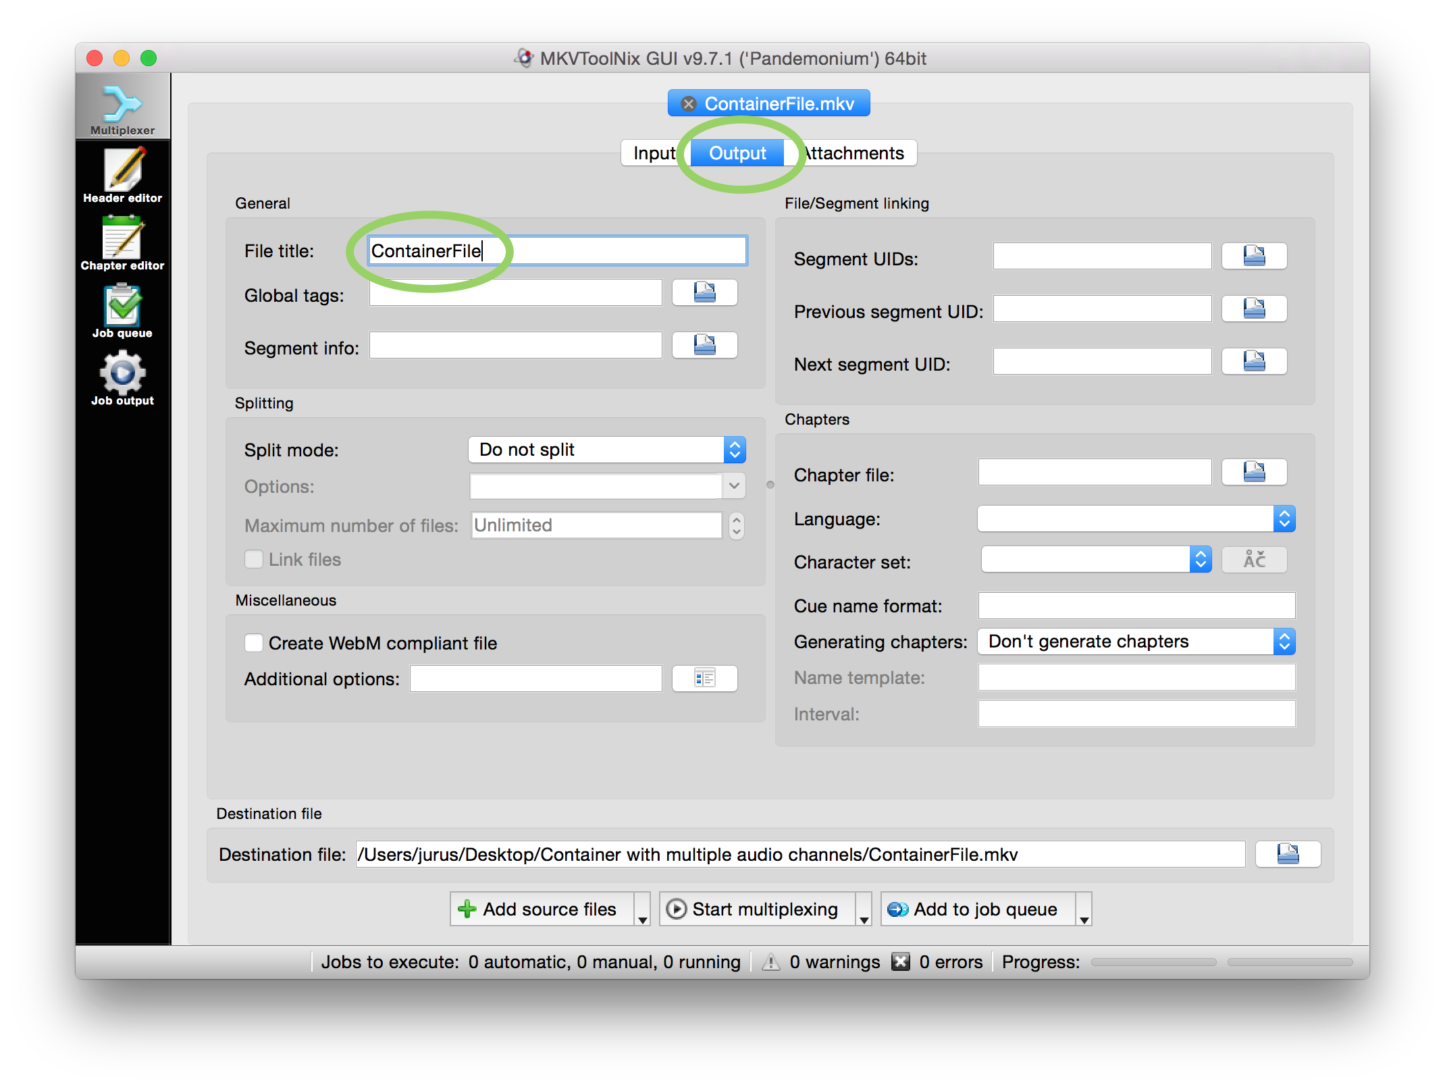Click the '0 errors' status text
Image resolution: width=1445 pixels, height=1087 pixels.
click(951, 962)
